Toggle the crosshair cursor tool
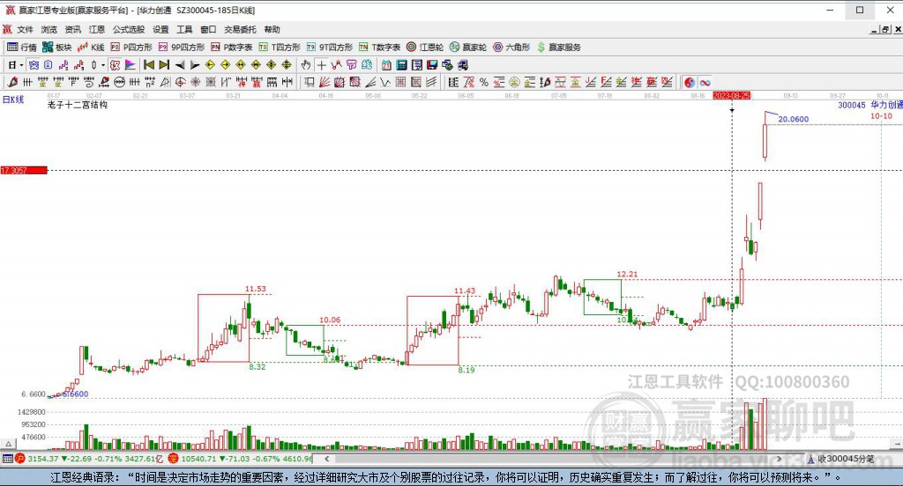Viewport: 903px width, 486px height. point(321,65)
